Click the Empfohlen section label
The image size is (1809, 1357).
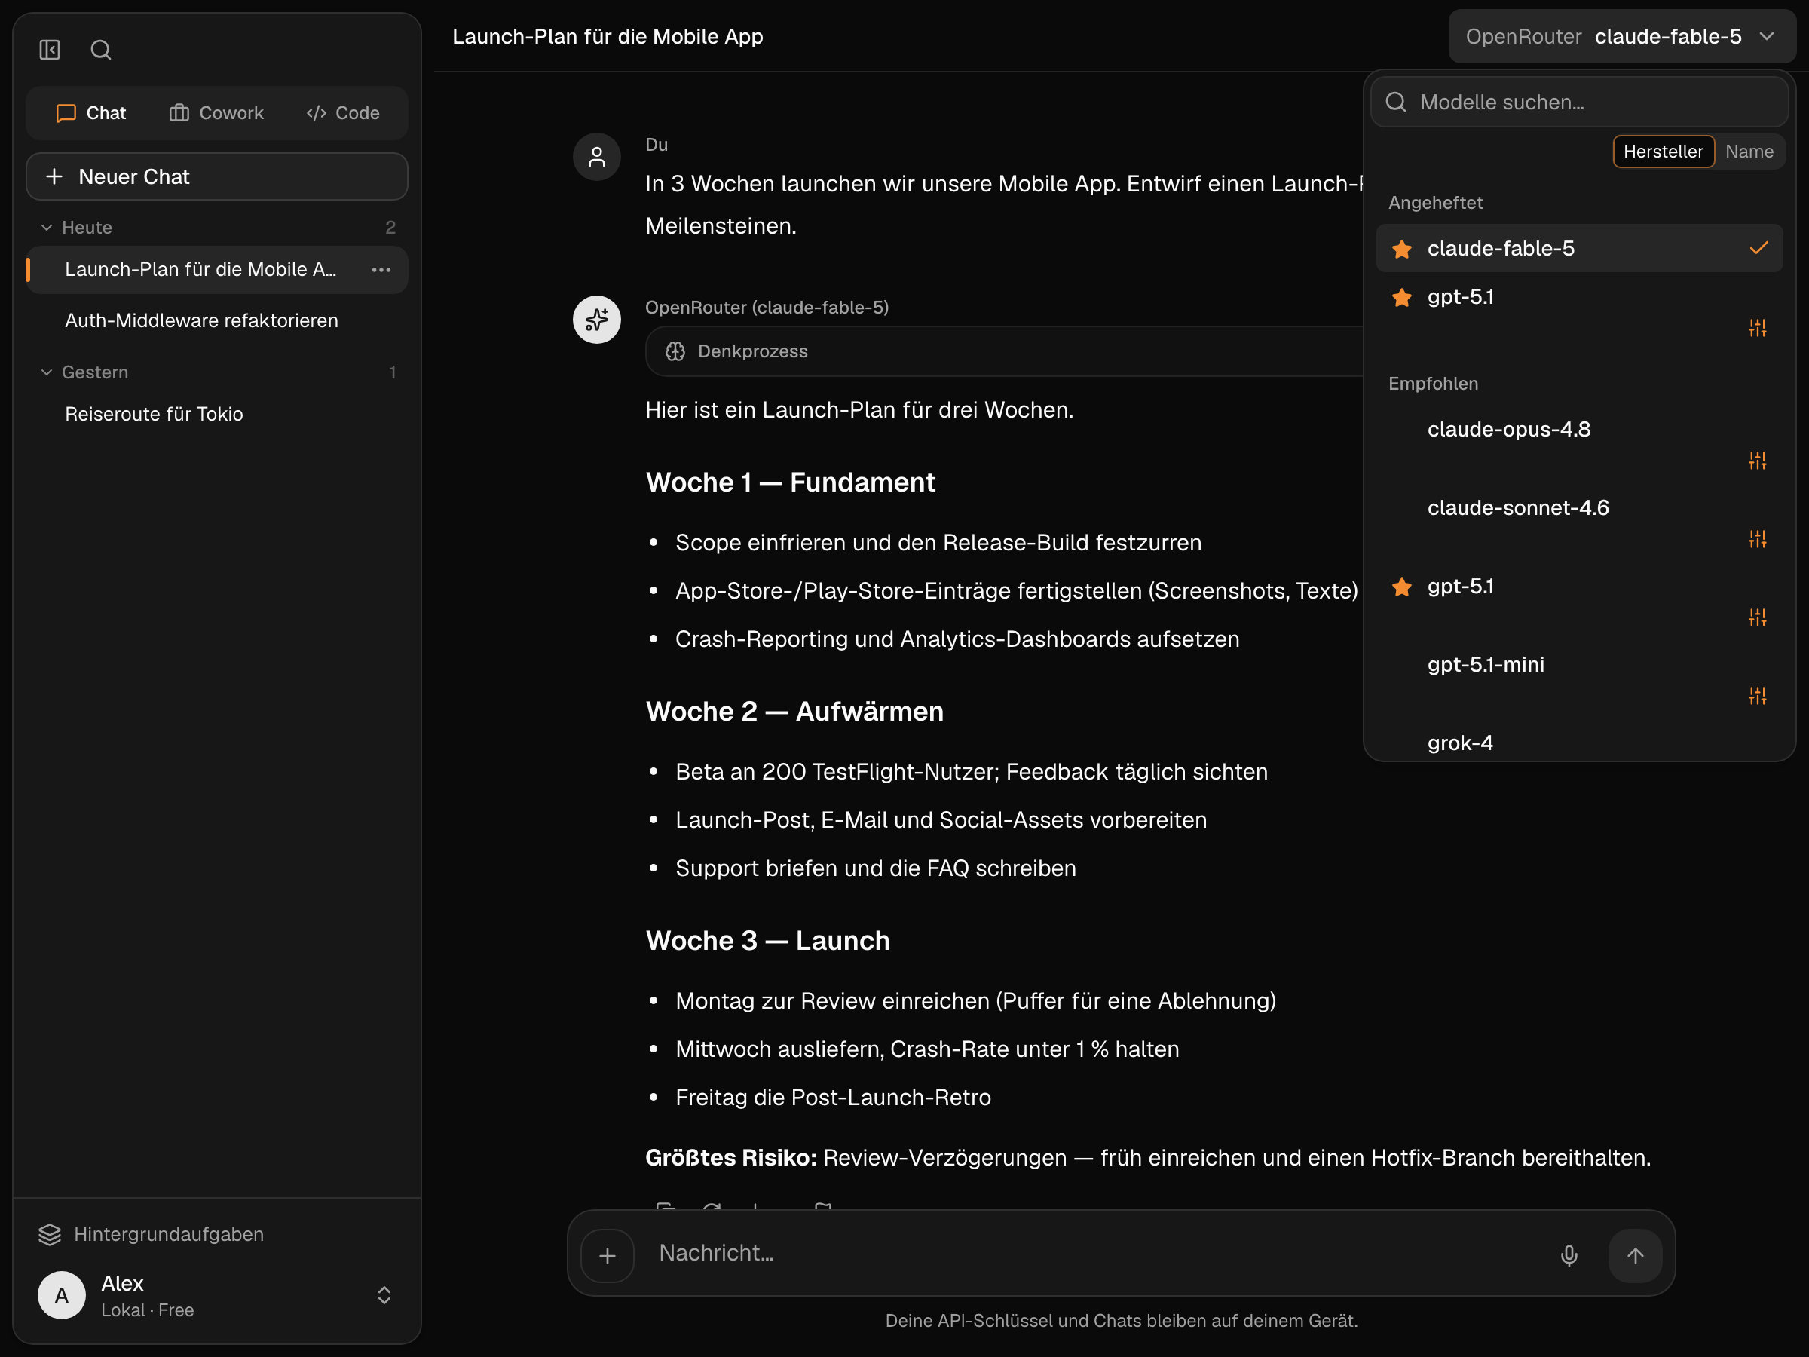click(x=1433, y=384)
